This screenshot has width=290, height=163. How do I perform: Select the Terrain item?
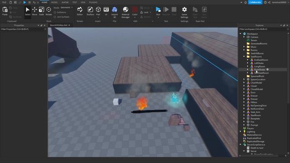(254, 40)
